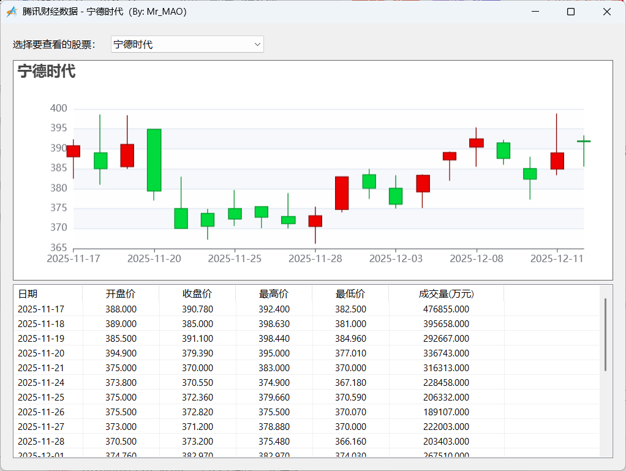Click the 成交量(万元) column header
The image size is (626, 471).
coord(446,294)
